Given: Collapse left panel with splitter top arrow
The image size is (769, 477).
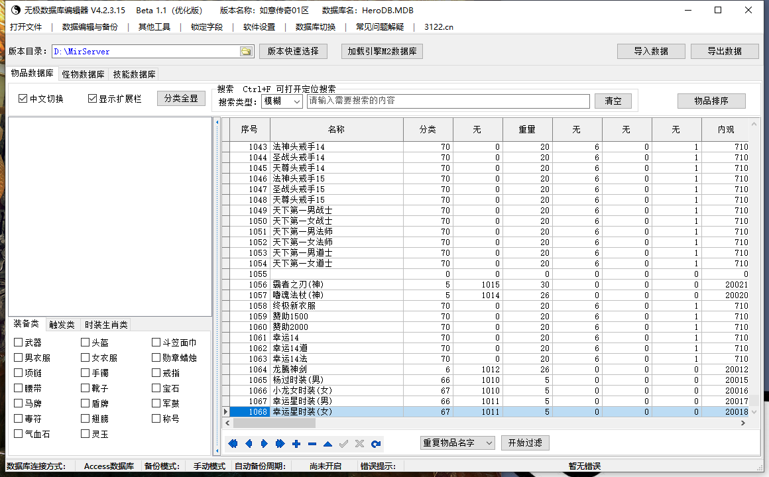Looking at the screenshot, I should (x=217, y=122).
